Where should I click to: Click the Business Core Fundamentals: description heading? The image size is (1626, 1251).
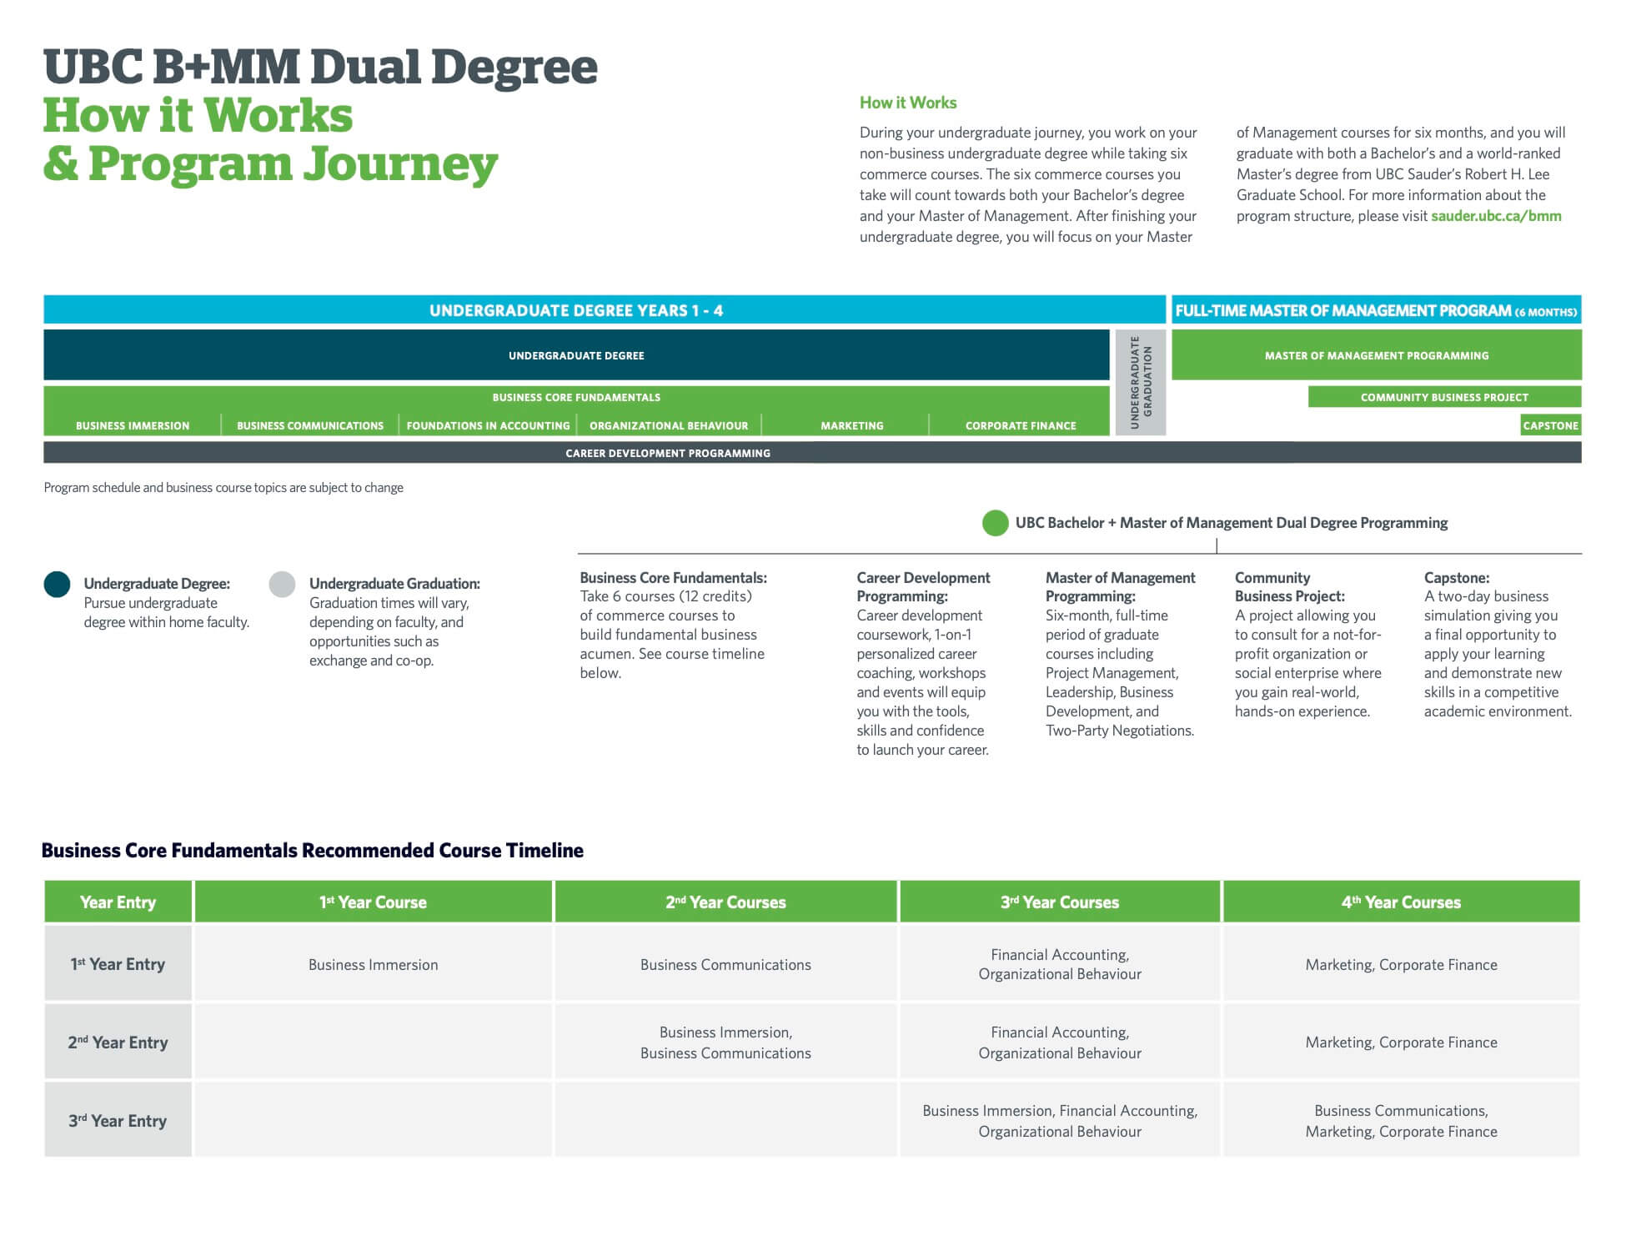(x=673, y=578)
